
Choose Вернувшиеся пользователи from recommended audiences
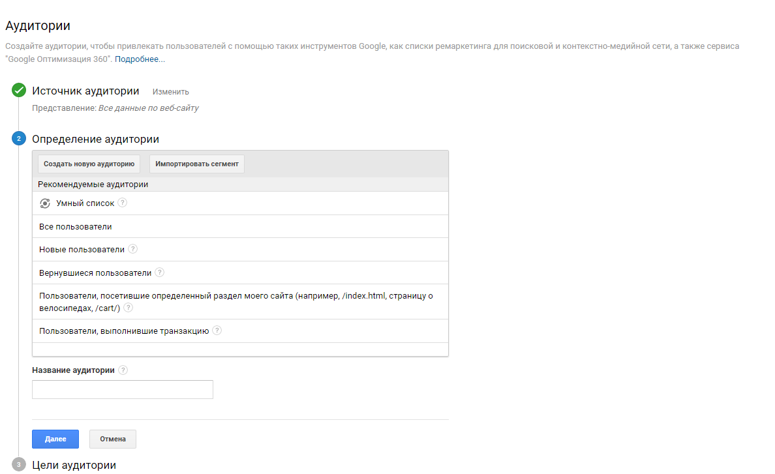coord(95,273)
